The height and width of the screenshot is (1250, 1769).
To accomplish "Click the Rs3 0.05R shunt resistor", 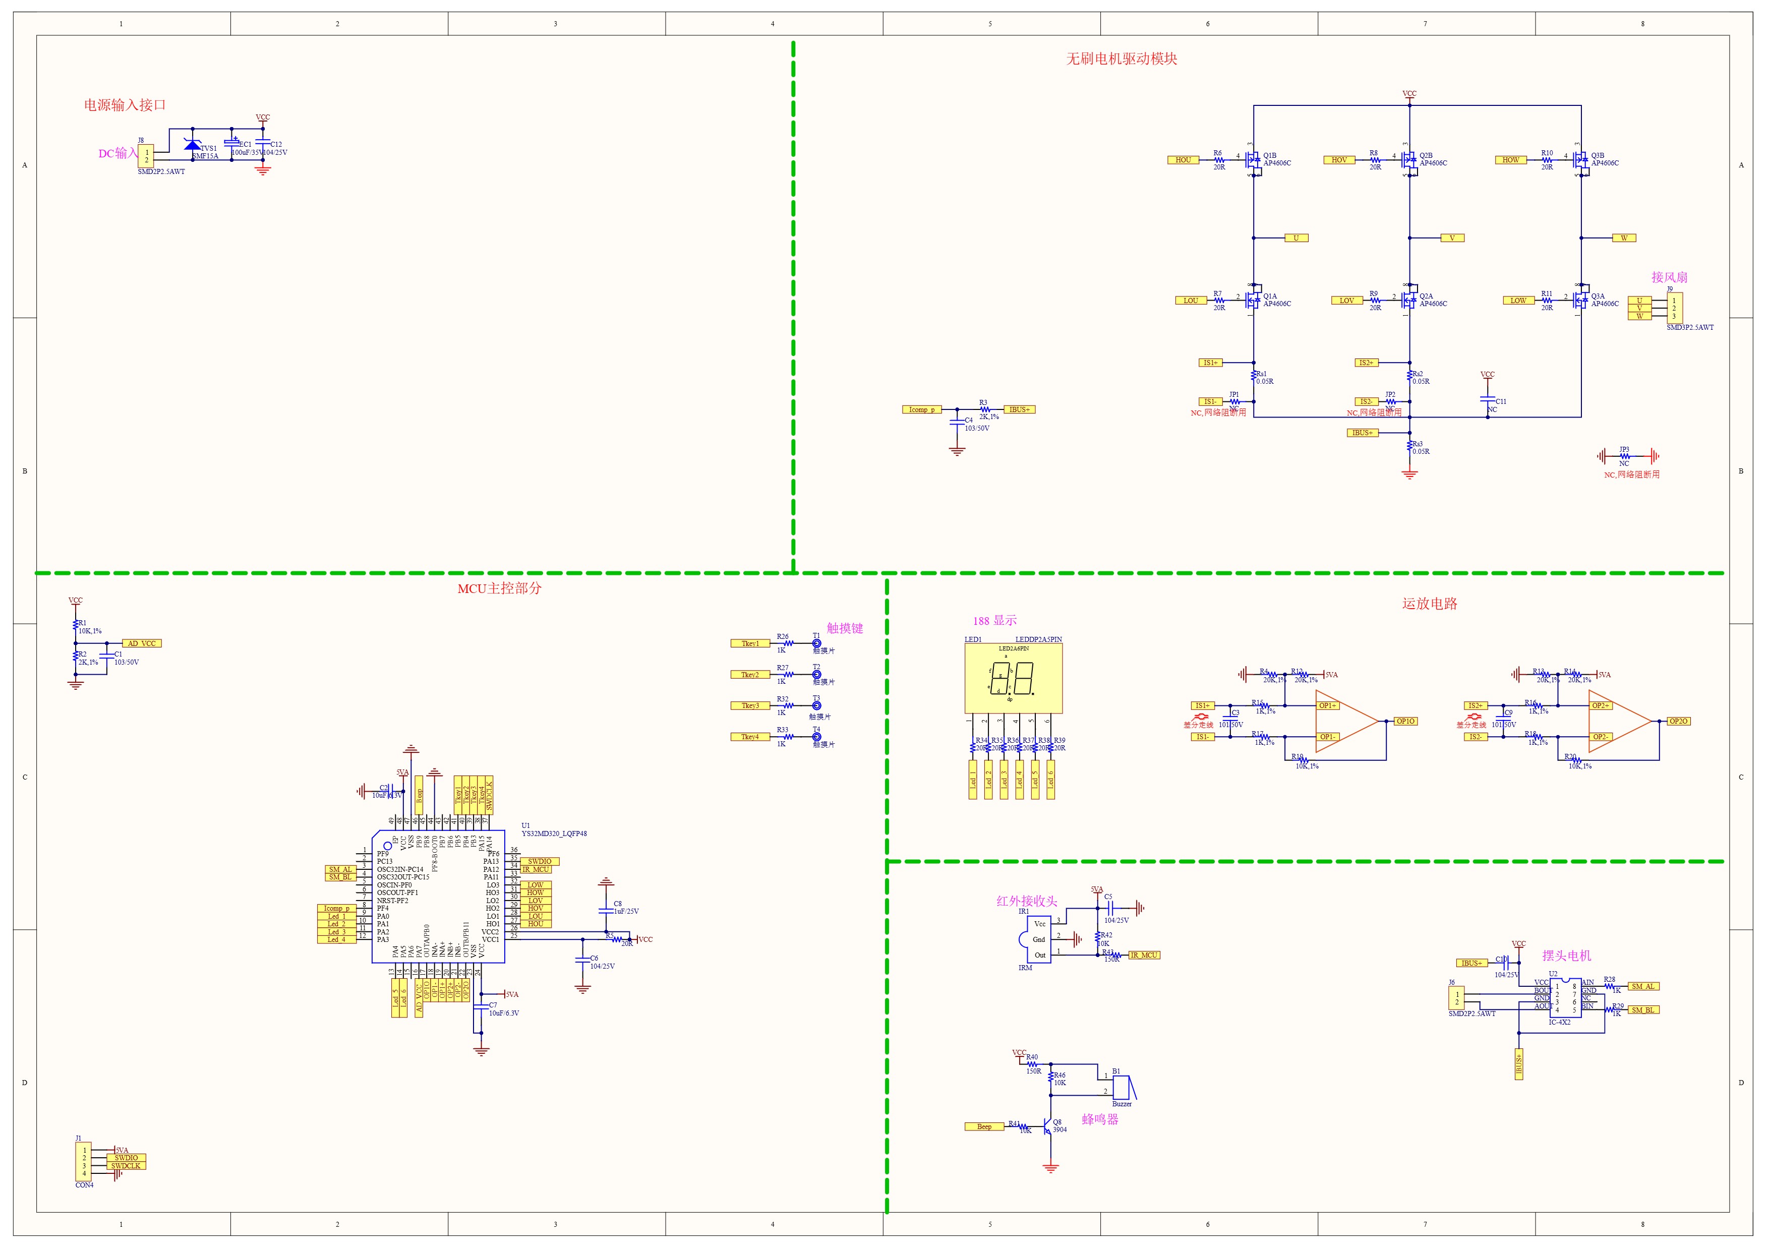I will click(1410, 447).
